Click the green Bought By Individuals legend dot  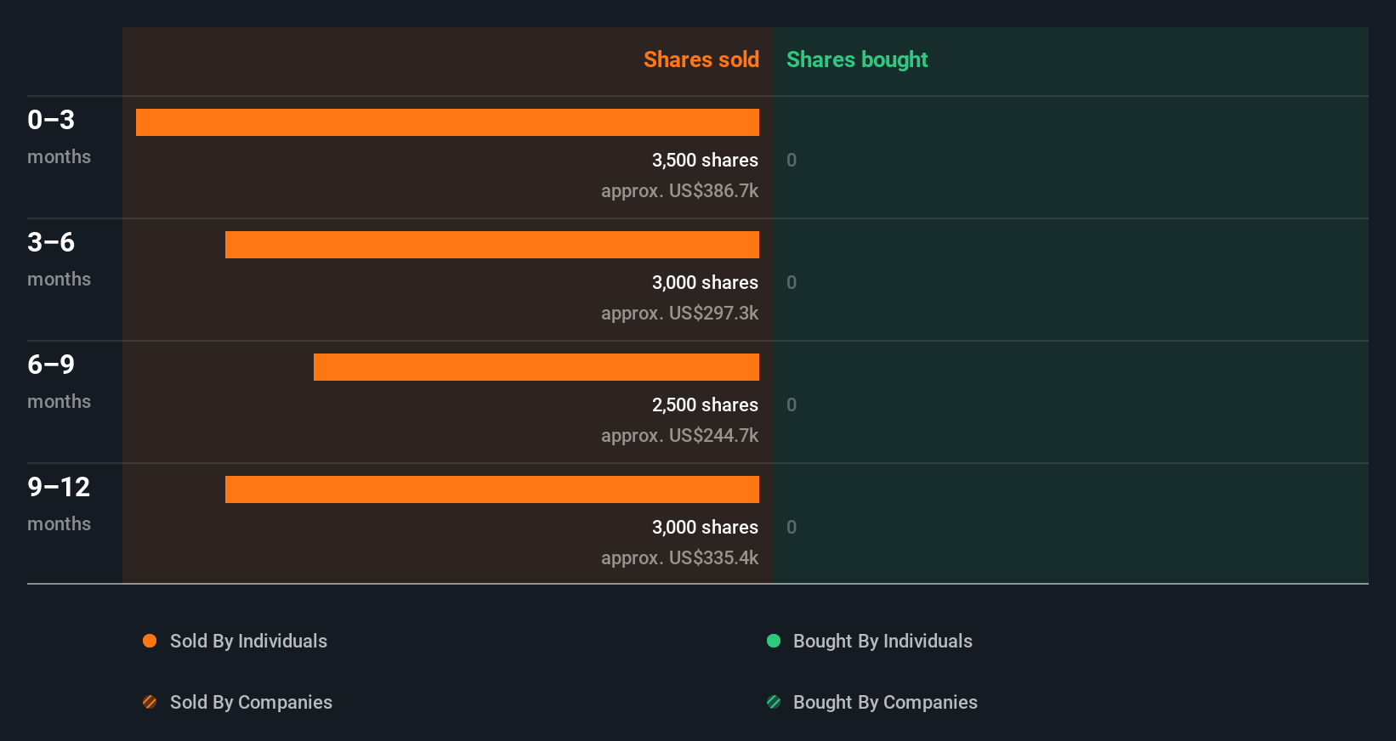pos(774,641)
